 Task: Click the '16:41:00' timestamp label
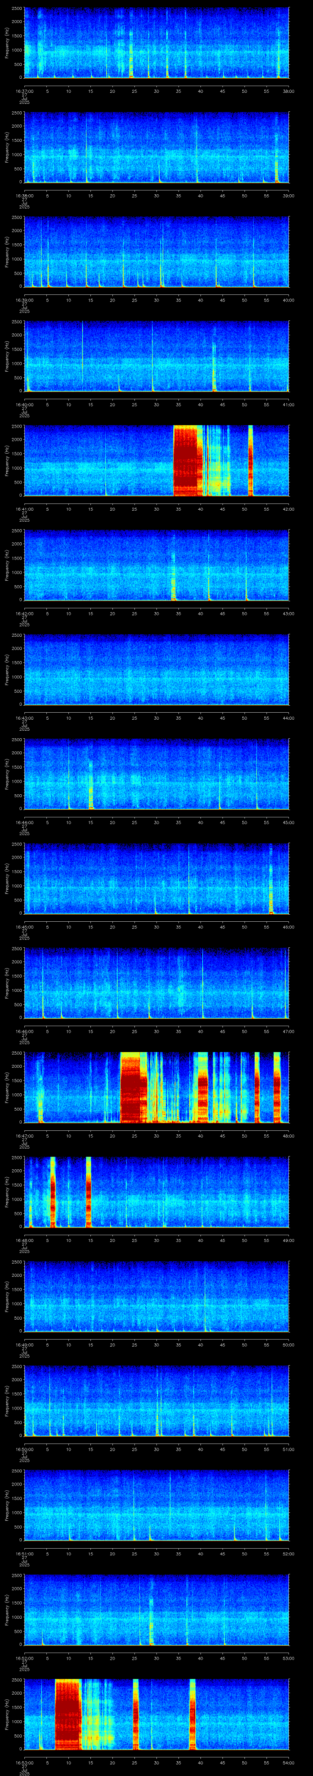[x=24, y=508]
